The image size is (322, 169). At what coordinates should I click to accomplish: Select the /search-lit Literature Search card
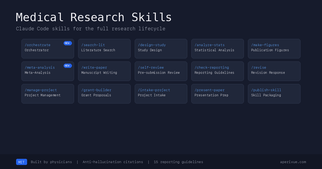click(104, 49)
